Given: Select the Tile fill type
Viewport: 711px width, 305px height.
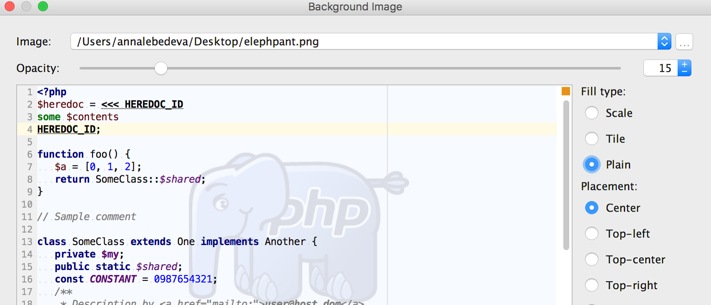Looking at the screenshot, I should [x=592, y=139].
